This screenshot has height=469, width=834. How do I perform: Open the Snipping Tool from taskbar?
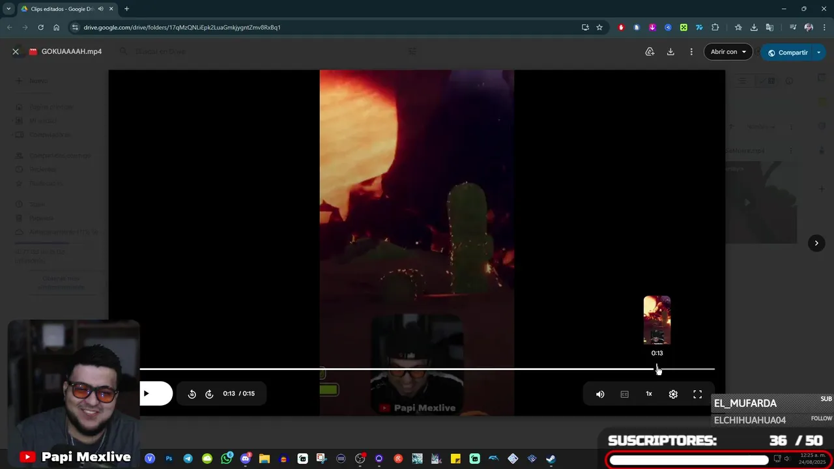[x=321, y=459]
